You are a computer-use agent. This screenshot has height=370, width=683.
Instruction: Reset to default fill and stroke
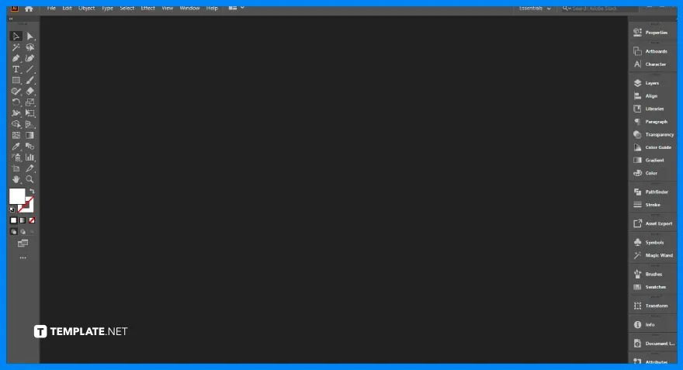[12, 209]
